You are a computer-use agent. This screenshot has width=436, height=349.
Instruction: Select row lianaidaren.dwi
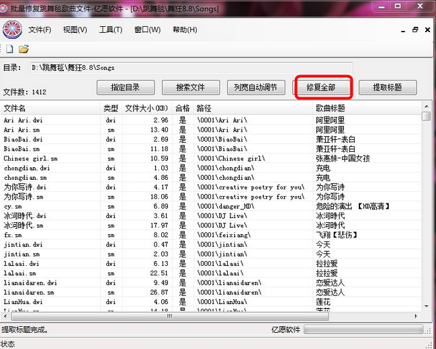click(x=211, y=283)
